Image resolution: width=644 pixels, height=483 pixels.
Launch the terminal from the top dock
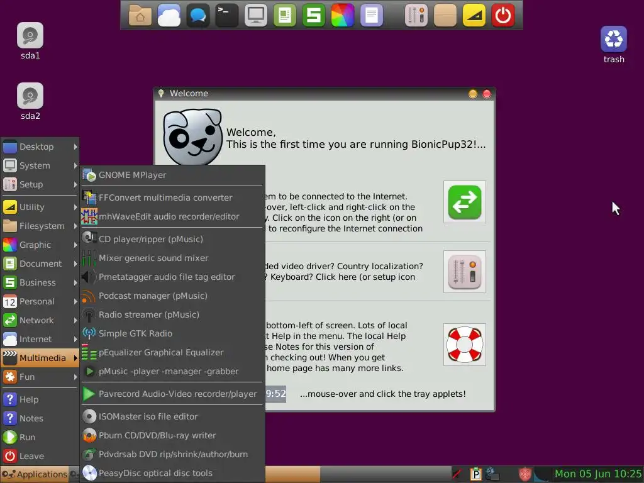pos(226,15)
